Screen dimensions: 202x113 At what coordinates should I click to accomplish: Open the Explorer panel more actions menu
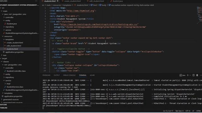pyautogui.click(x=36, y=1)
